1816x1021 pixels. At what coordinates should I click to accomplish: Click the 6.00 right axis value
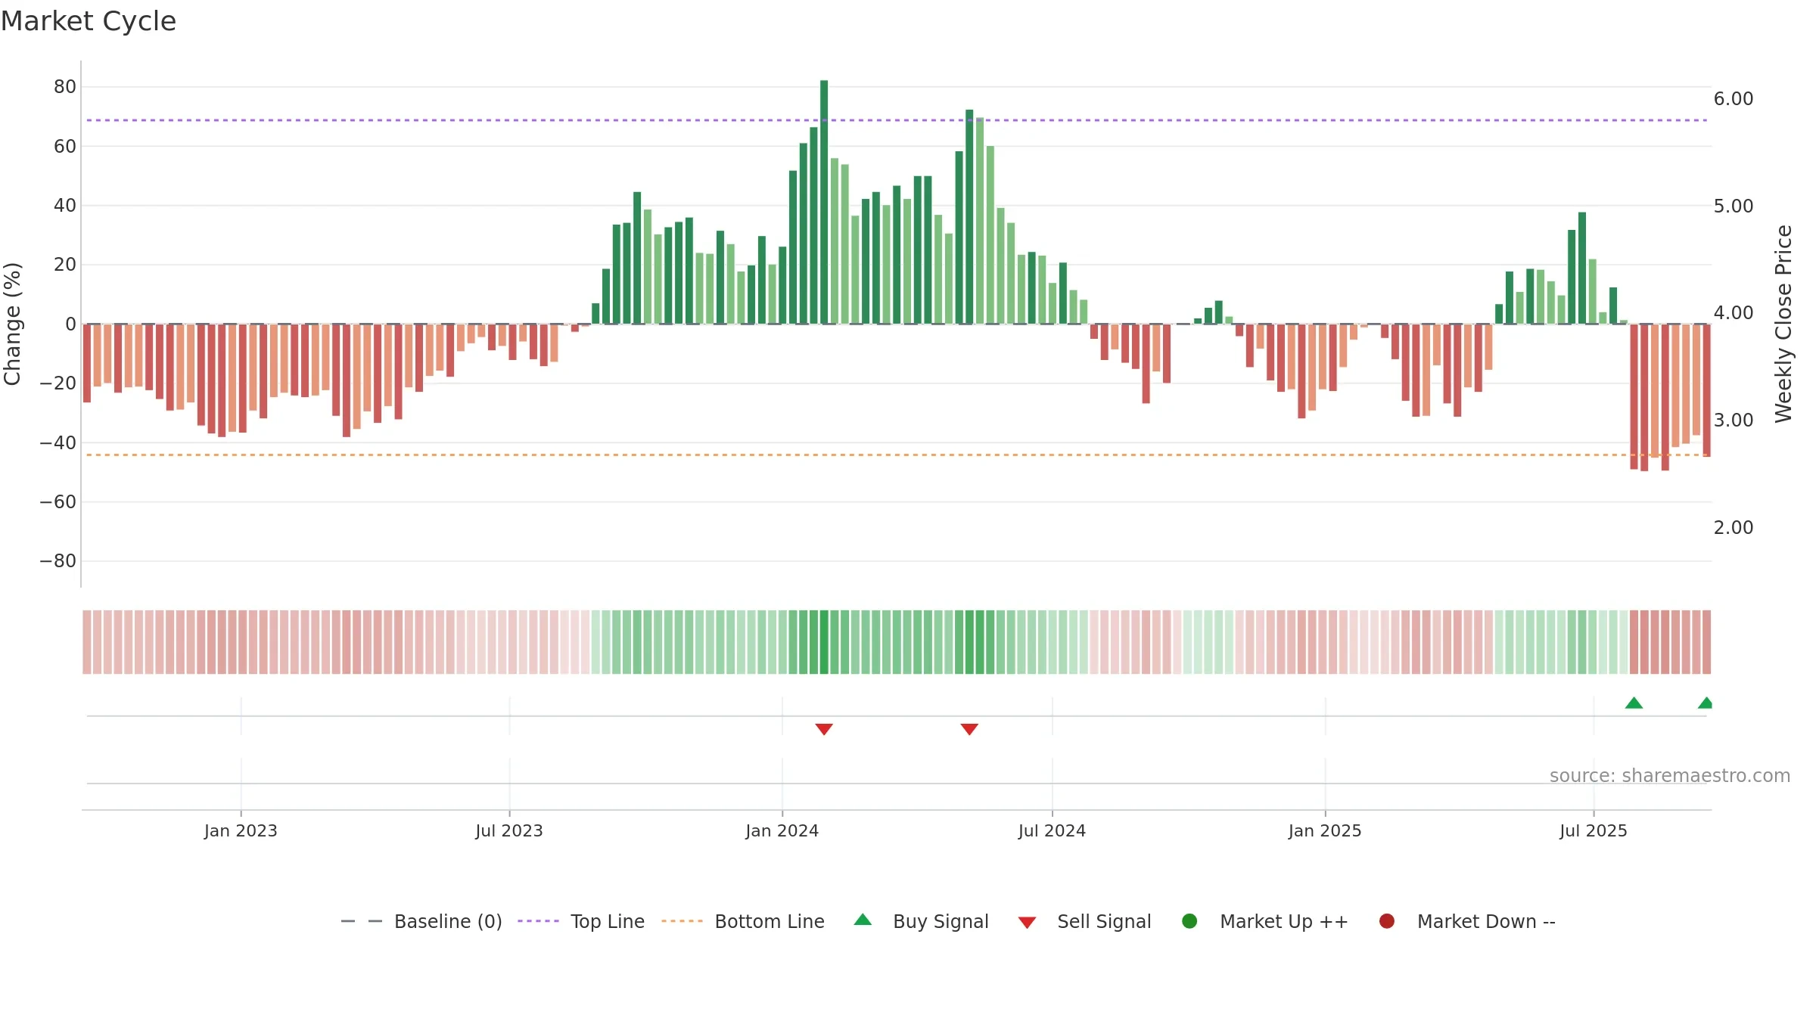pyautogui.click(x=1734, y=98)
